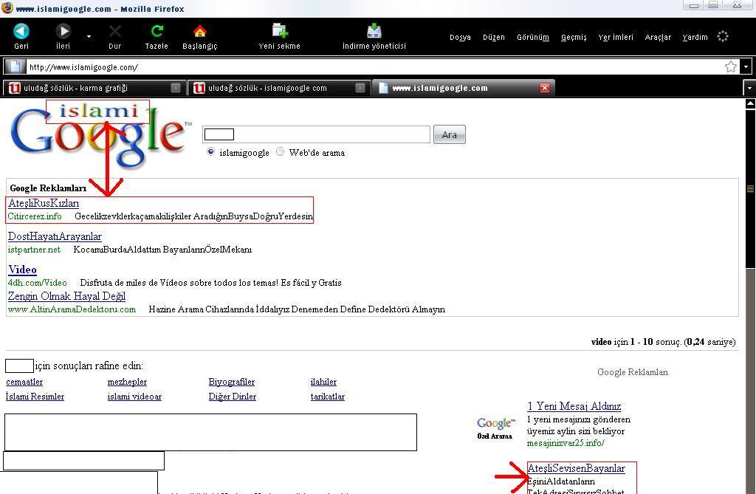Expand the history dropdown next to İleri

(x=89, y=36)
